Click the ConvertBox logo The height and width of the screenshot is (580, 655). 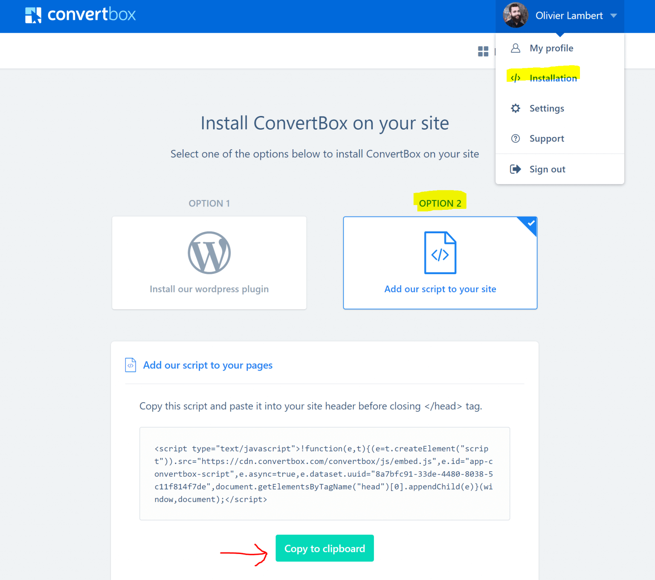click(x=80, y=15)
